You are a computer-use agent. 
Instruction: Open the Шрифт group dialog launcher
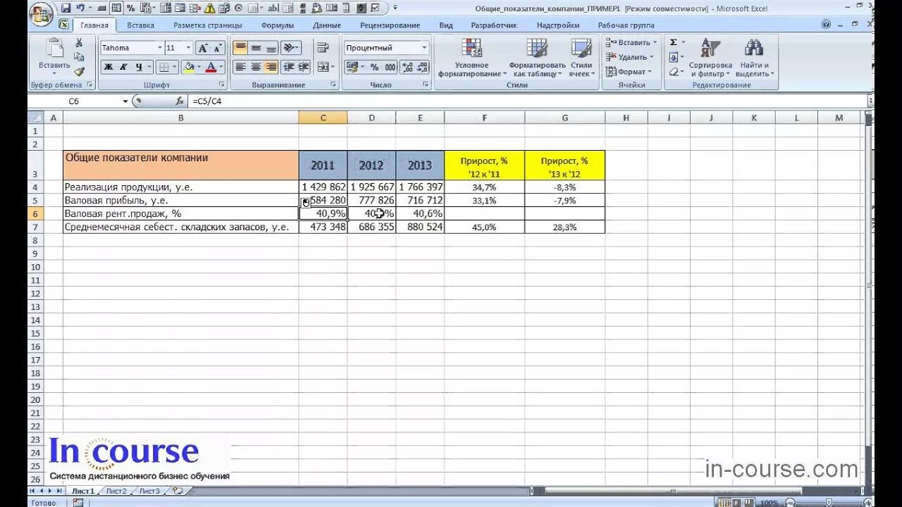click(222, 84)
